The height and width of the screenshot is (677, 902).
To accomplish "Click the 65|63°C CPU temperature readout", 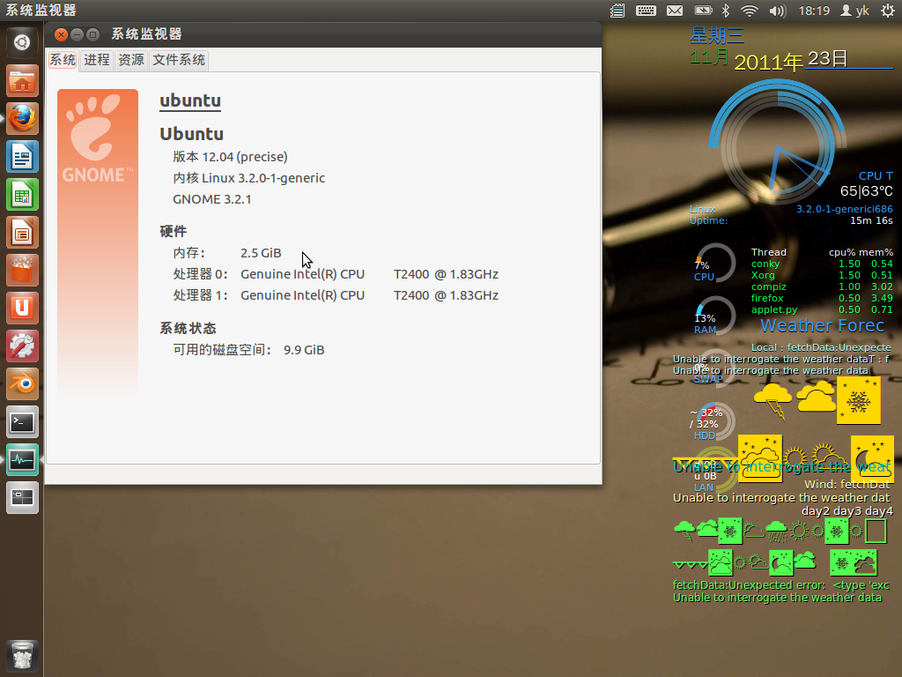I will point(867,191).
